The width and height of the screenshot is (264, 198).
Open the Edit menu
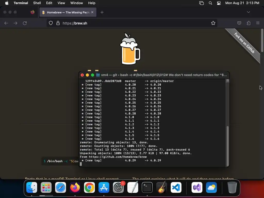pos(49,3)
